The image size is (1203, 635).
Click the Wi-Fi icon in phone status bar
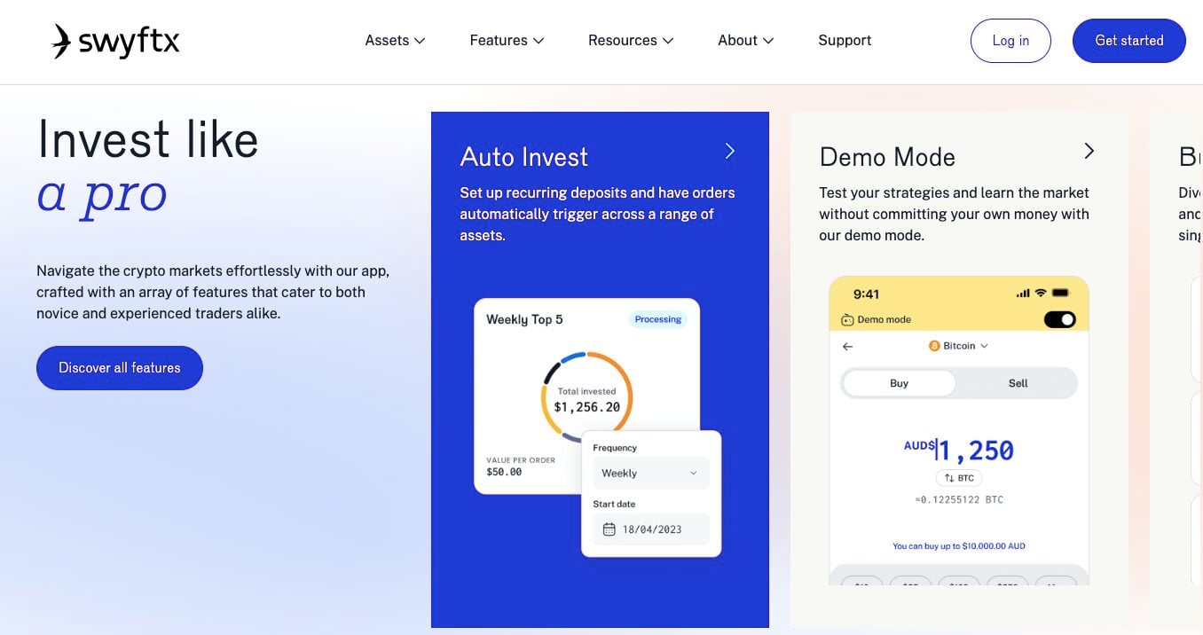[1039, 293]
